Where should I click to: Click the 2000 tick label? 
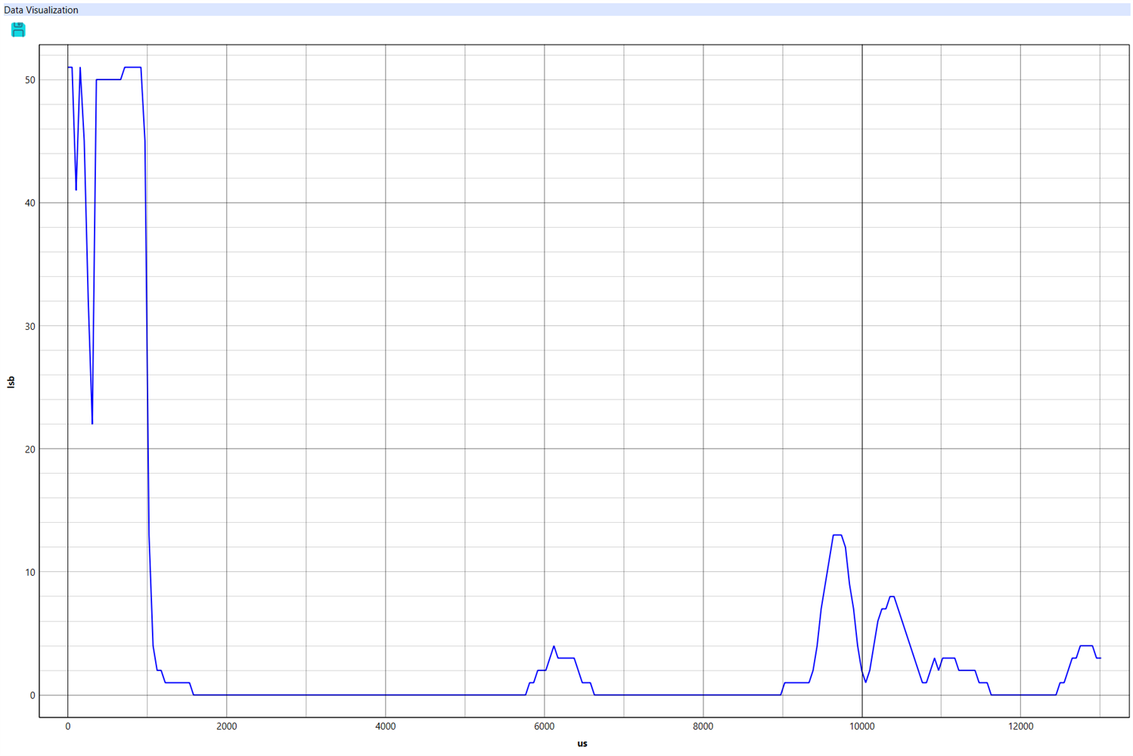coord(227,726)
